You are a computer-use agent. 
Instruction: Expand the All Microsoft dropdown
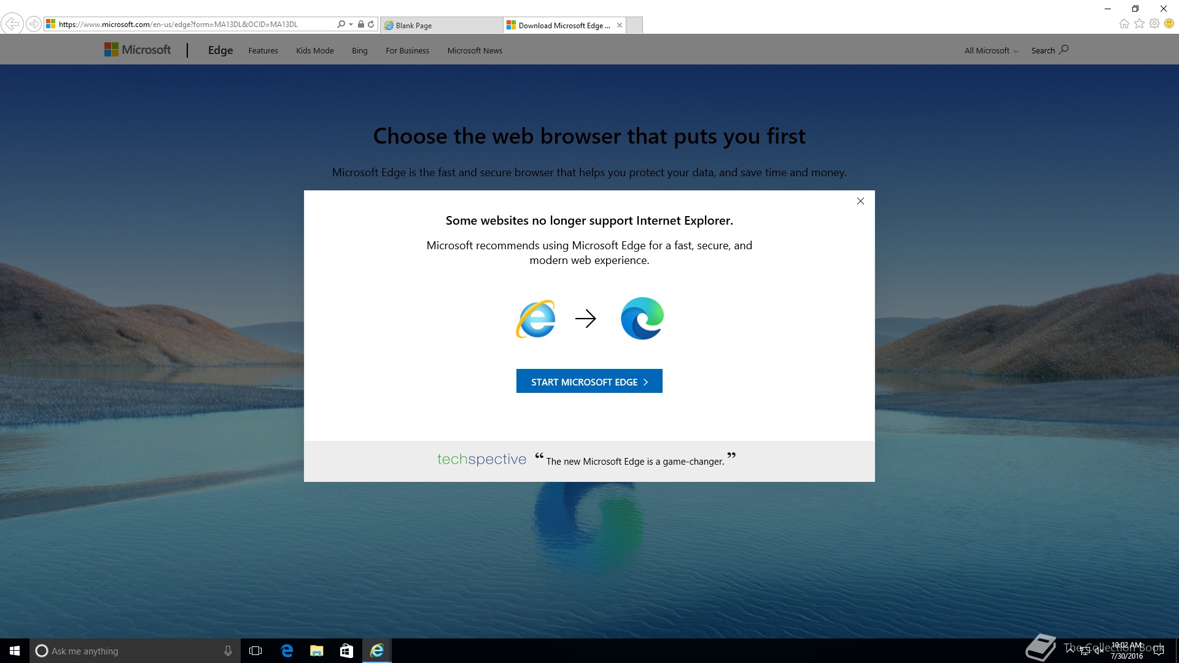[x=991, y=50]
